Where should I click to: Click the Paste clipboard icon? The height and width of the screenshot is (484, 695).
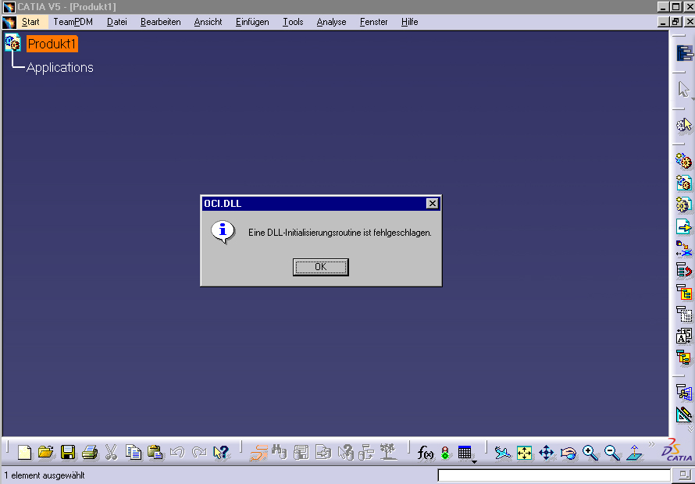coord(155,453)
